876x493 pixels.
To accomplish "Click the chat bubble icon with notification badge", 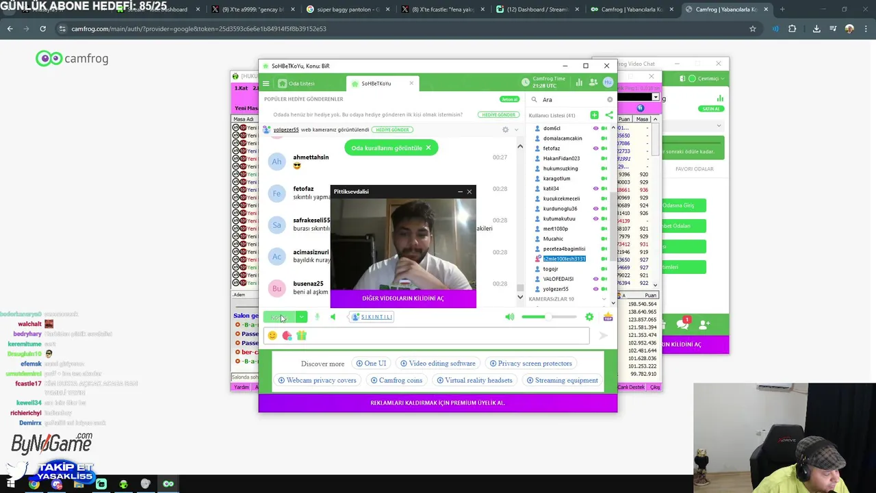I will click(682, 324).
